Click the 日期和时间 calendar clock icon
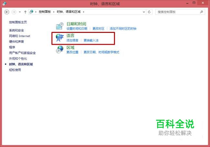The width and height of the screenshot is (210, 147). (x=59, y=26)
